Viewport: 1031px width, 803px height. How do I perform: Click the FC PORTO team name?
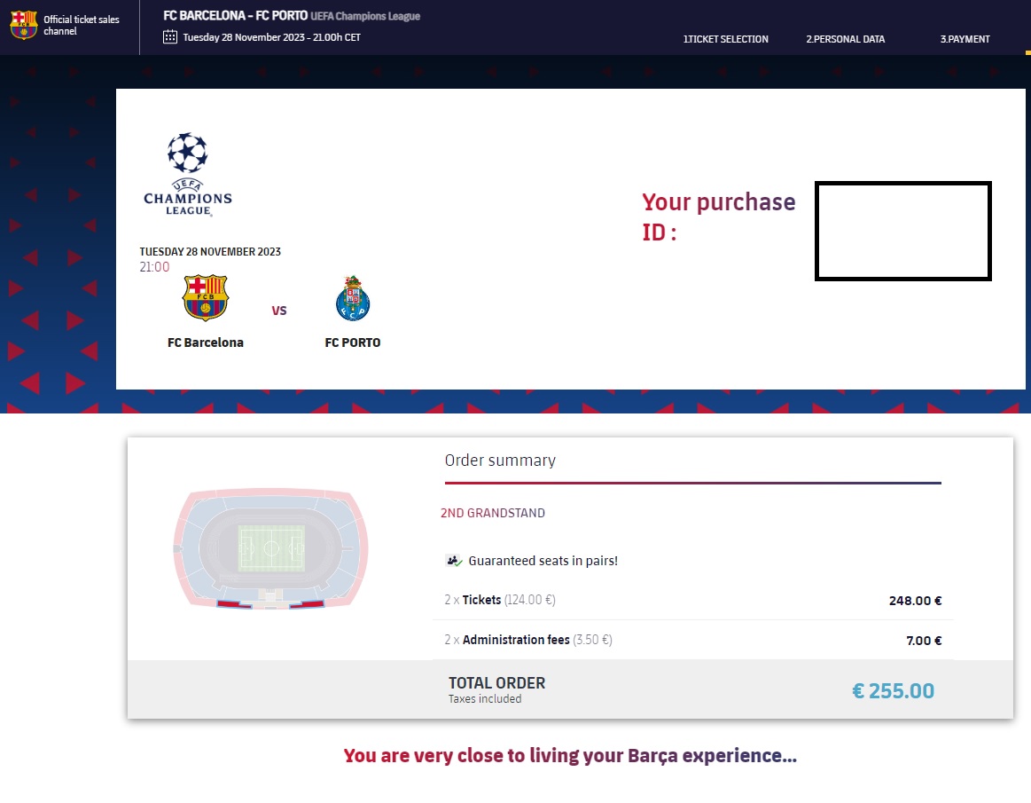(x=353, y=342)
